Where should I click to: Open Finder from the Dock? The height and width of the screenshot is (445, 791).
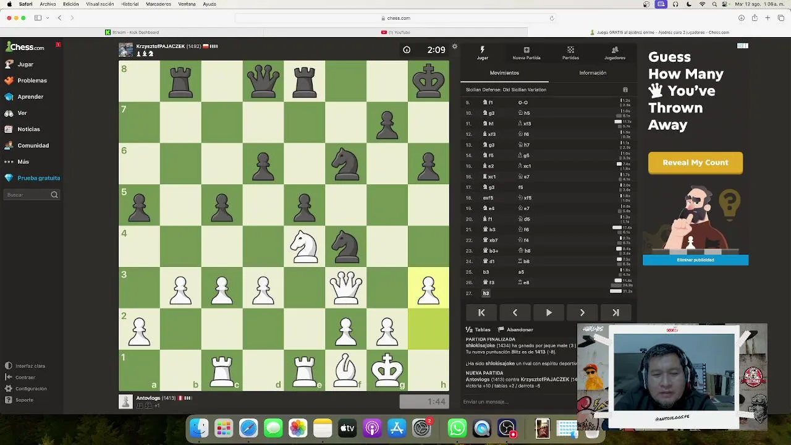[x=199, y=428]
